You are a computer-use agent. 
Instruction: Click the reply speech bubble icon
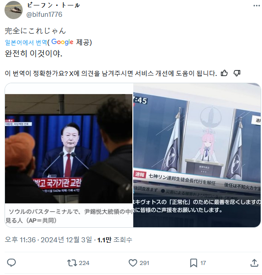click(x=11, y=263)
